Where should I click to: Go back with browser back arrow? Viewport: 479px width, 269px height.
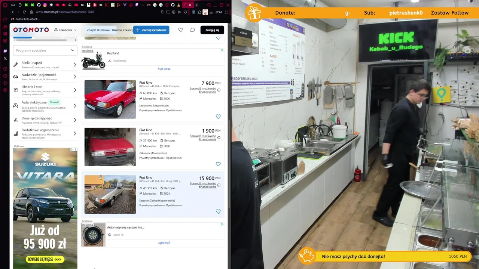click(13, 12)
